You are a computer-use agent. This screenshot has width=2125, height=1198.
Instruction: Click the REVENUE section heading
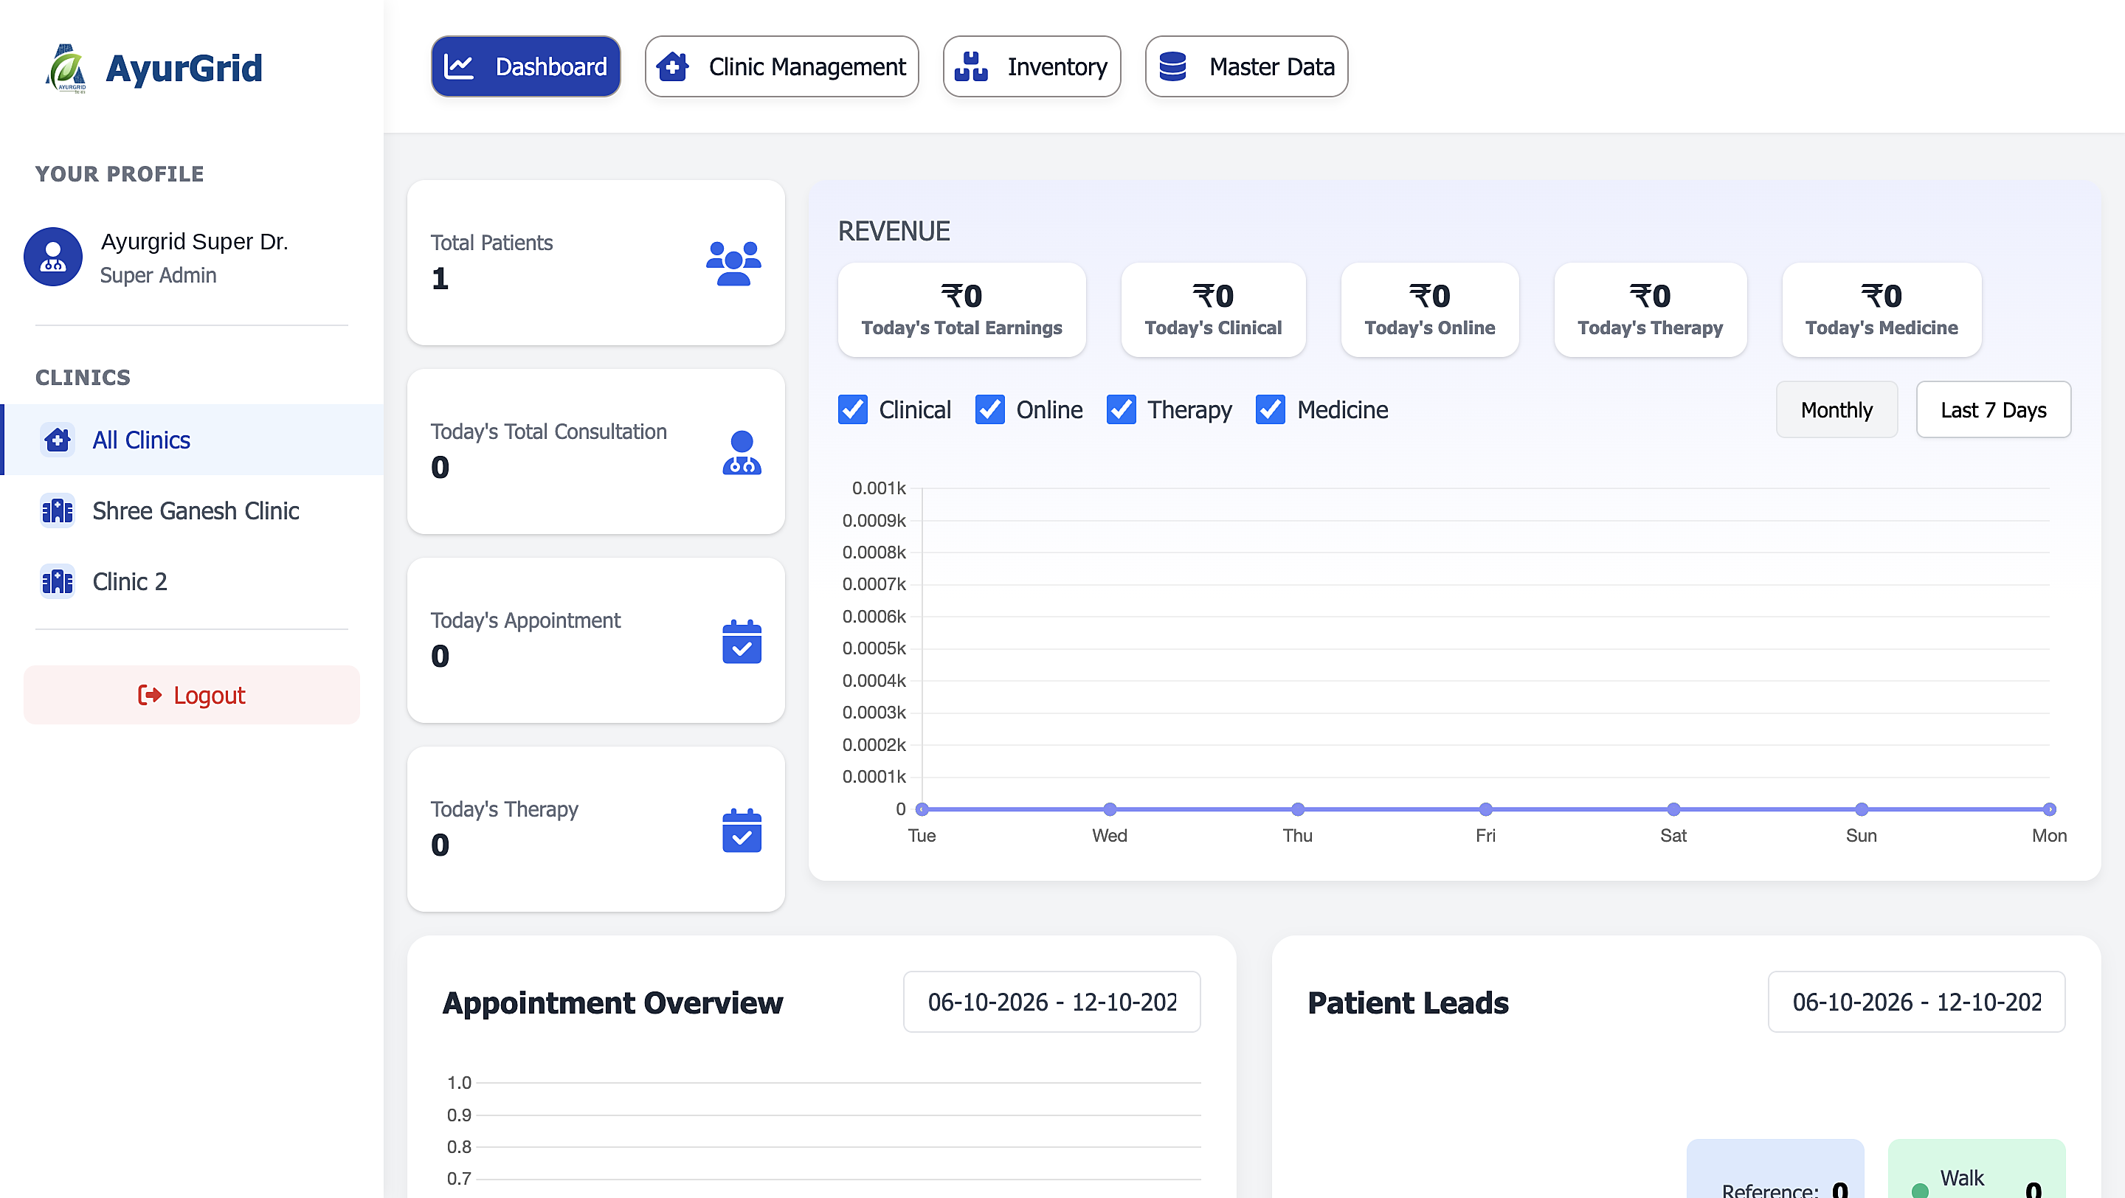(894, 231)
